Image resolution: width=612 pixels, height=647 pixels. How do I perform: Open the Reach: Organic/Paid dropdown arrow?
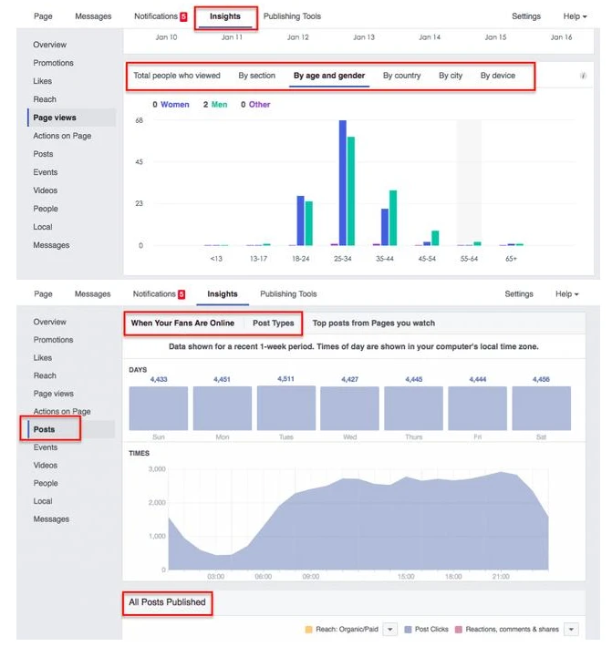[x=389, y=630]
